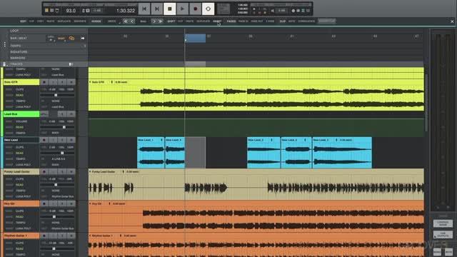
Task: Solo the Funky Lead Guitar track
Action: 62,172
